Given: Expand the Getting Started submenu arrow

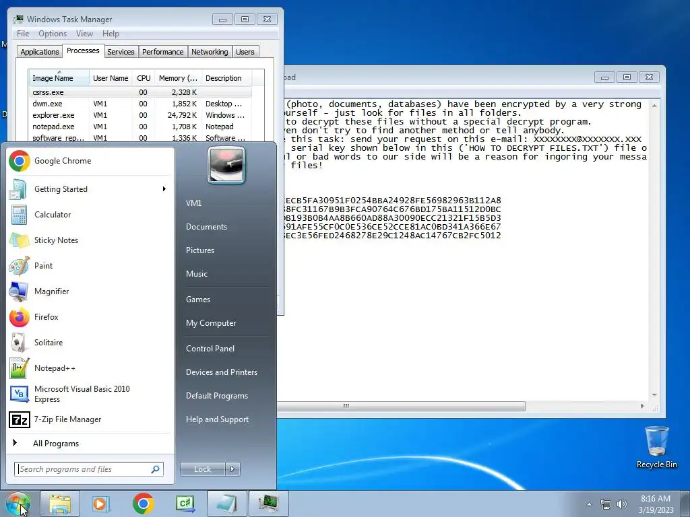Looking at the screenshot, I should point(164,189).
